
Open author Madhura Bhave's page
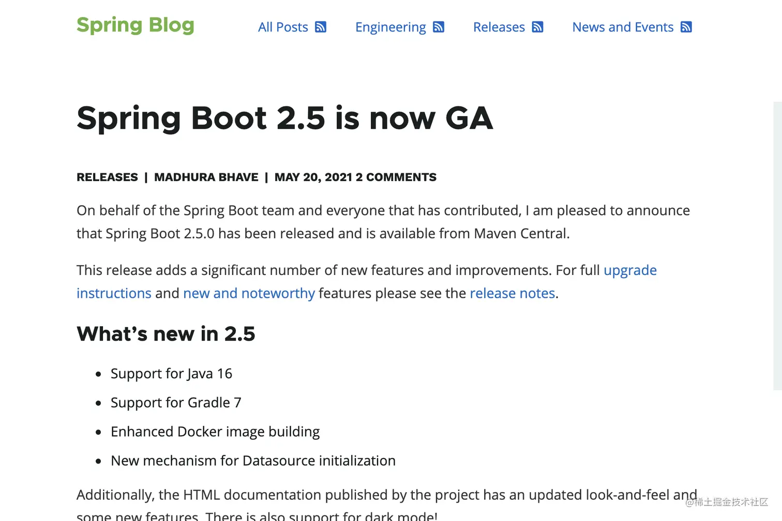click(x=206, y=177)
